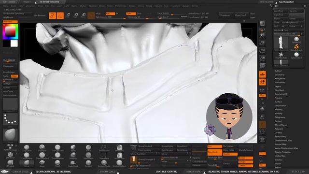
Task: Toggle the Border option
Action: click(246, 158)
